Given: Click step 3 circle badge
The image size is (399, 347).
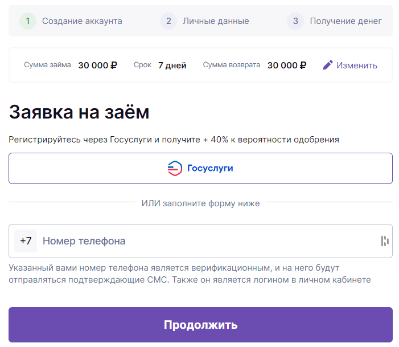Looking at the screenshot, I should [295, 21].
